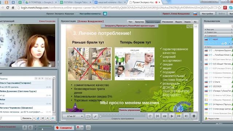The height and width of the screenshot is (131, 233).
Task: Open the dropdown next to the record button
Action: 82,127
